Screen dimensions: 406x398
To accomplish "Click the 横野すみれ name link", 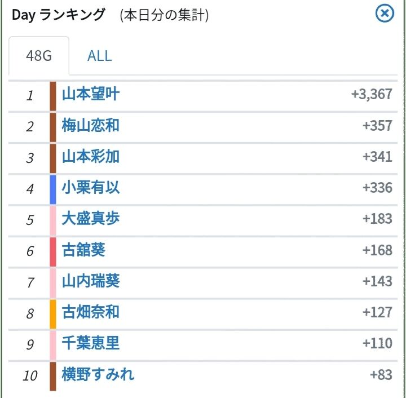I will coord(98,375).
